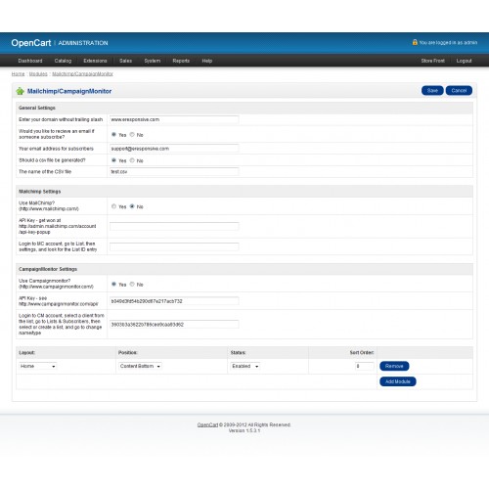The width and height of the screenshot is (489, 489).
Task: Click the subscriber email address field
Action: click(x=174, y=149)
